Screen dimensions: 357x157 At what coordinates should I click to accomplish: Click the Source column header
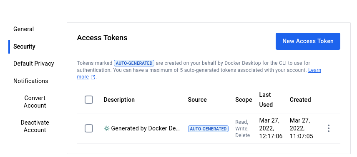point(197,100)
